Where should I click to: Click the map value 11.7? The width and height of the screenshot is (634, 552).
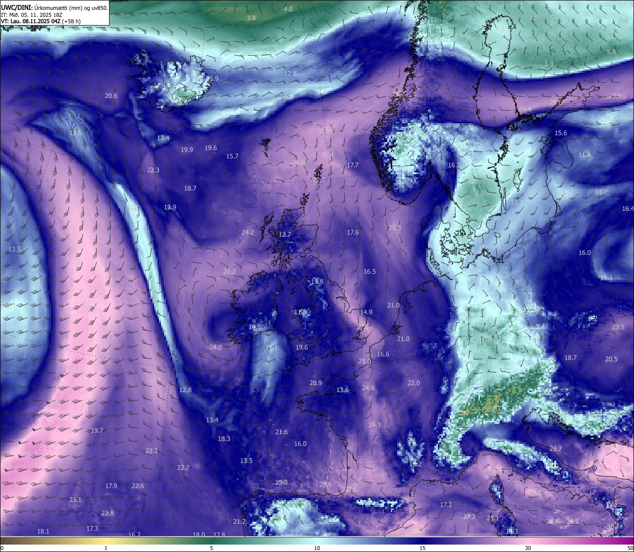(601, 192)
